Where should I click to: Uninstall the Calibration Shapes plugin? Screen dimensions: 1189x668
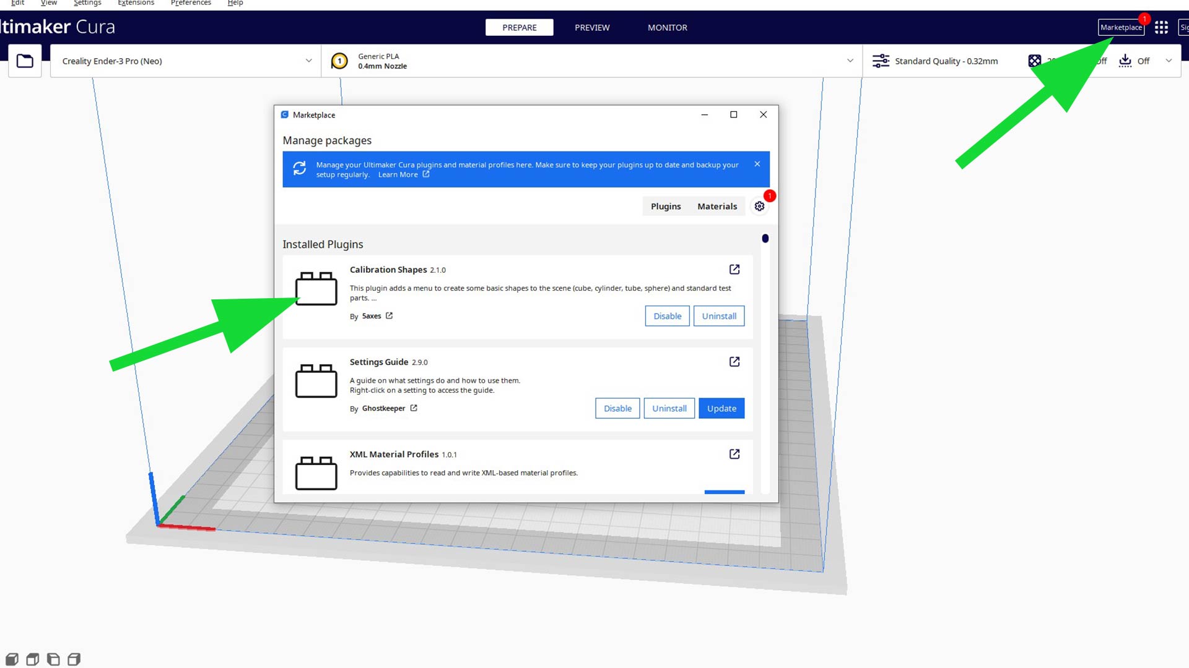coord(719,315)
